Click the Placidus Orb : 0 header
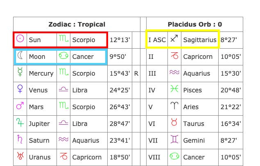 pos(195,25)
